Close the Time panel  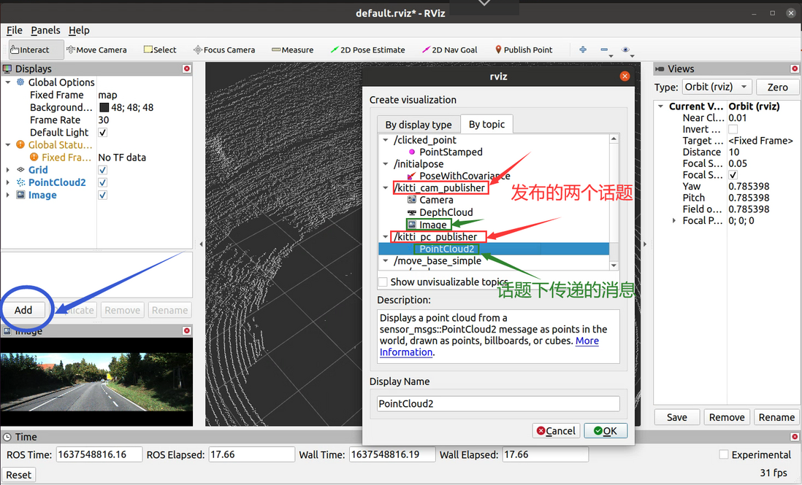(x=794, y=437)
